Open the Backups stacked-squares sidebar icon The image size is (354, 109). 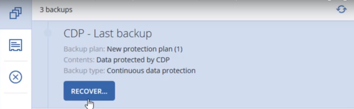pyautogui.click(x=15, y=14)
